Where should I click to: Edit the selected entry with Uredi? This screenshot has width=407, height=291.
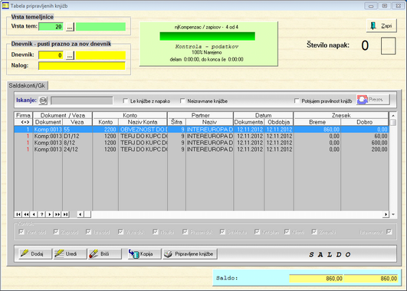point(70,254)
